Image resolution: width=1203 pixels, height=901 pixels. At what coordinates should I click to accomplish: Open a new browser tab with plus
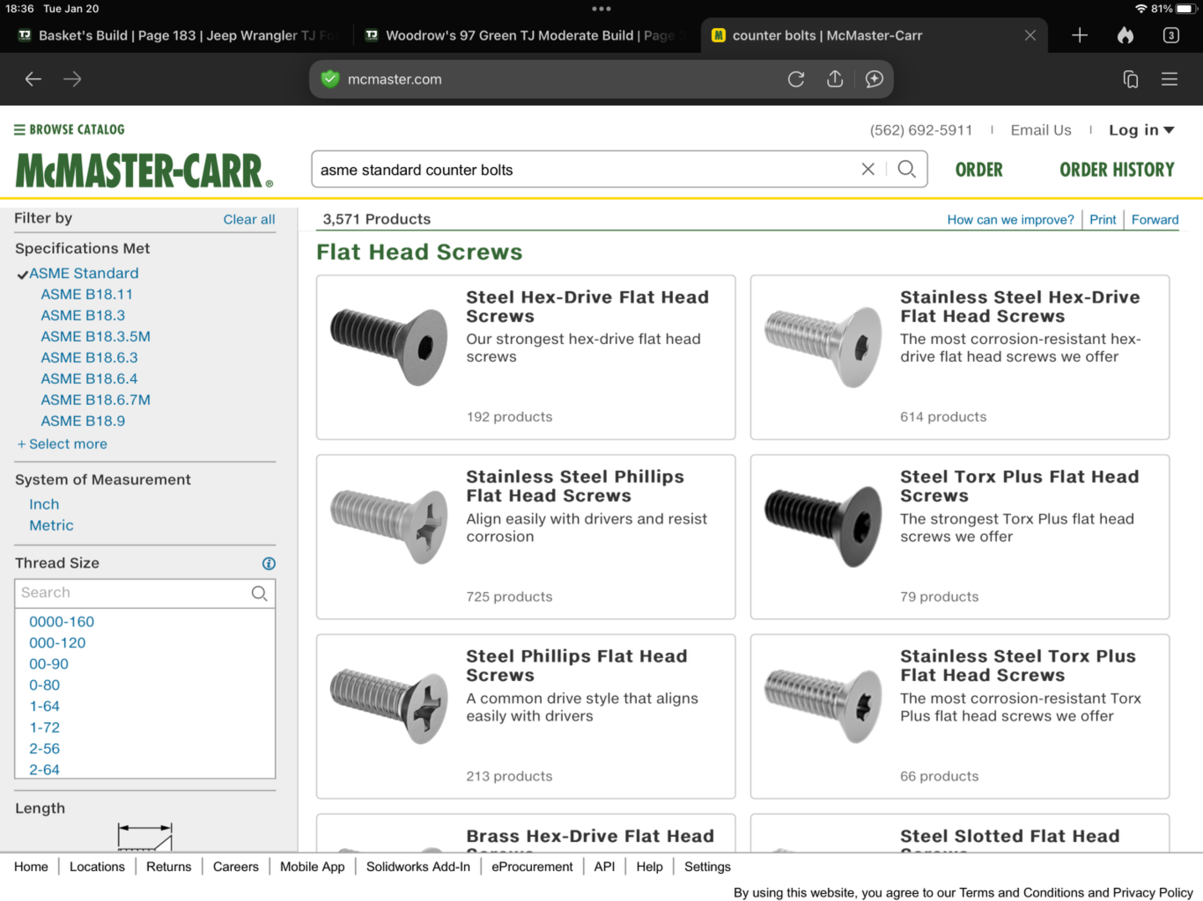coord(1079,35)
